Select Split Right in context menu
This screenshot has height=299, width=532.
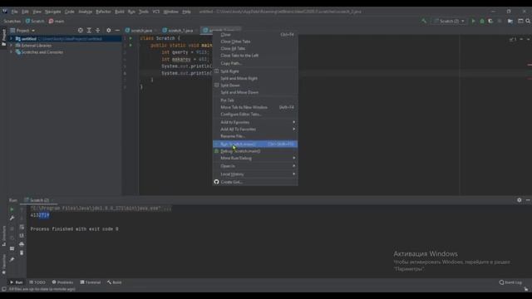pos(255,71)
